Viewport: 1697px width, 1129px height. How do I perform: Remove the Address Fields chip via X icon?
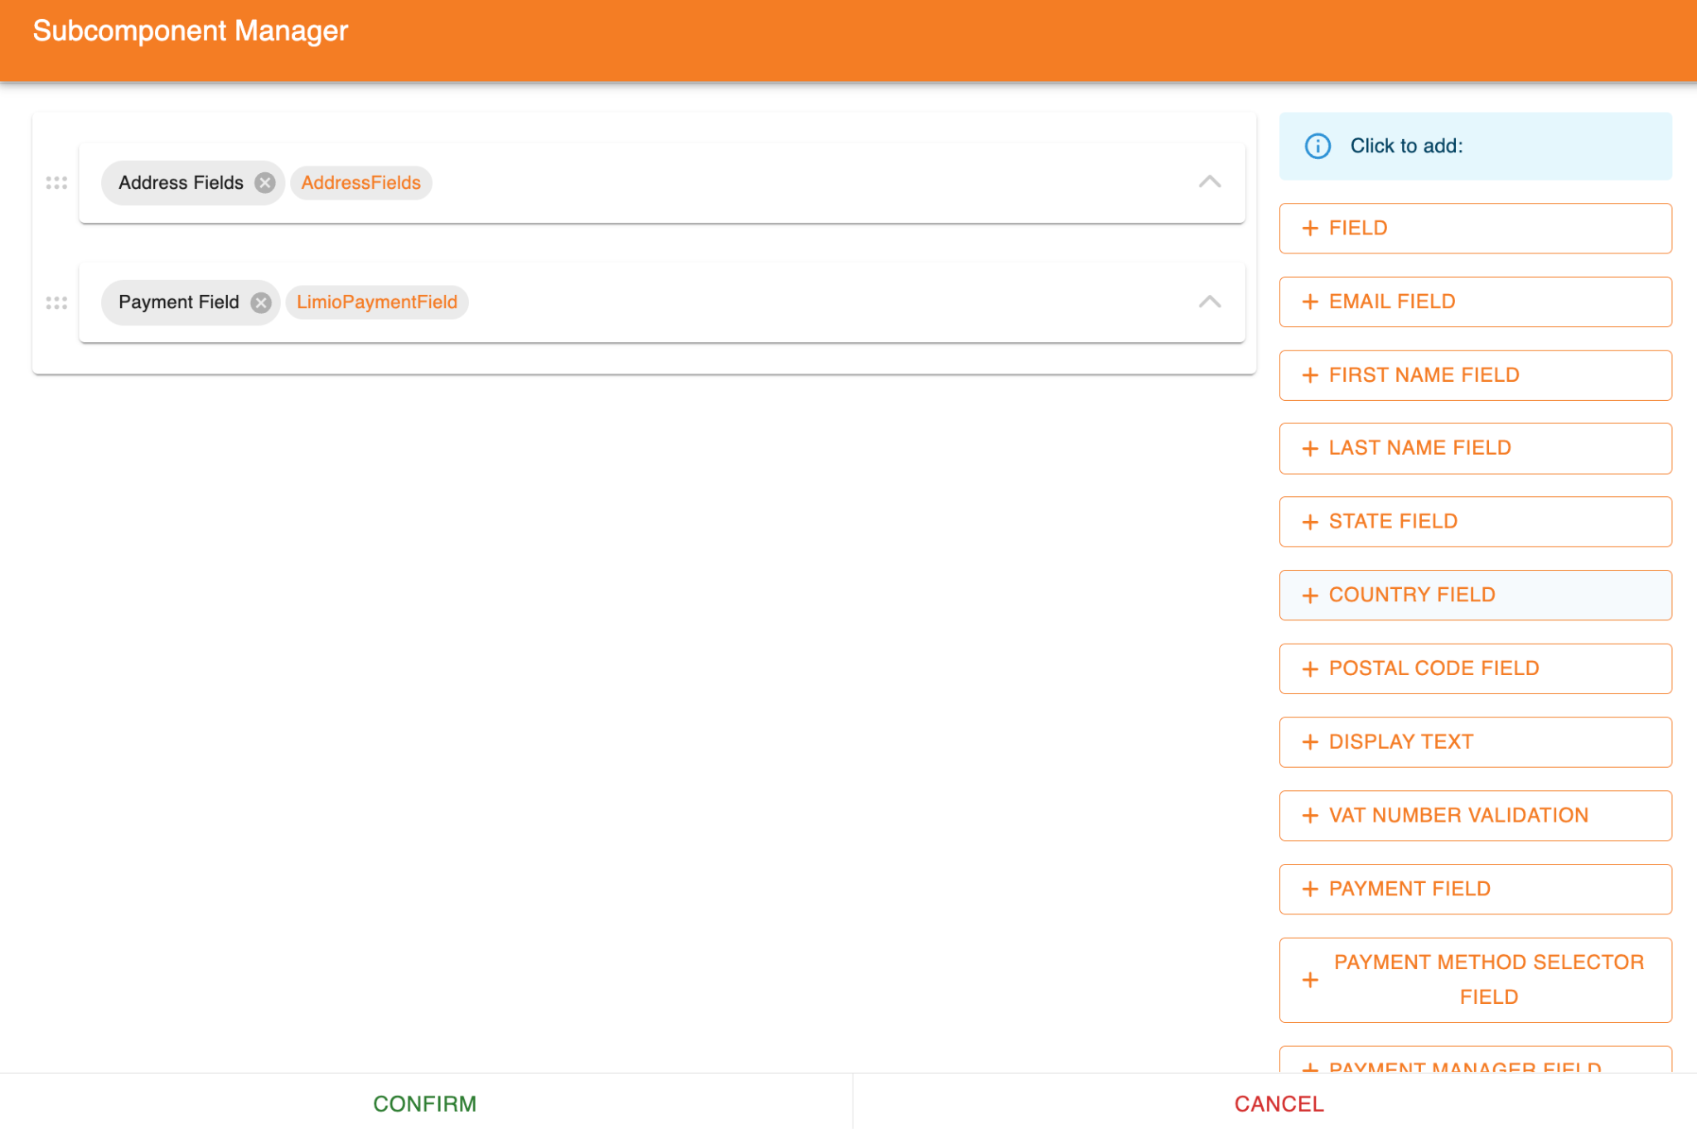point(265,183)
